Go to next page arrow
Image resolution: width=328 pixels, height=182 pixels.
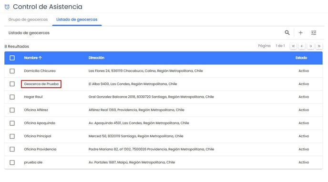tap(311, 46)
